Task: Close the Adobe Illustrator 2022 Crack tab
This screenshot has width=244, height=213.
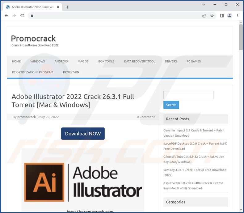Action: 58,7
